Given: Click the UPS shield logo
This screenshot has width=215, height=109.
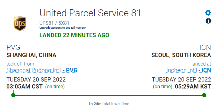Looking at the screenshot, I should coord(20,24).
